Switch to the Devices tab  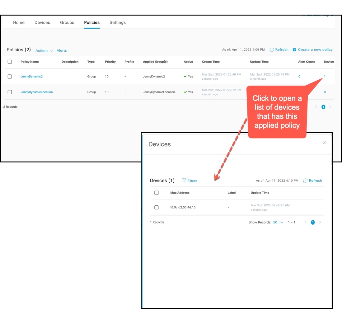(42, 22)
